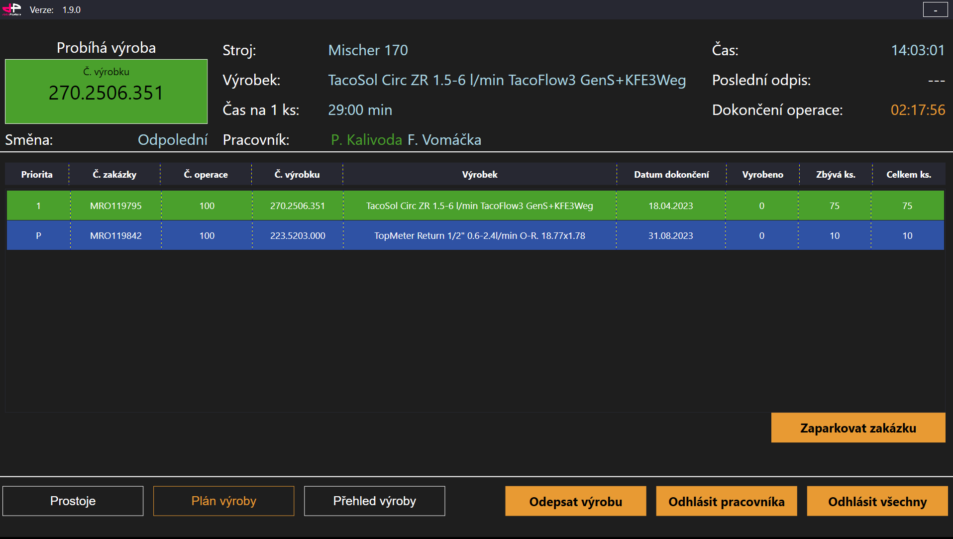This screenshot has width=953, height=539.
Task: Click completion time 02:17:56
Action: click(x=918, y=110)
